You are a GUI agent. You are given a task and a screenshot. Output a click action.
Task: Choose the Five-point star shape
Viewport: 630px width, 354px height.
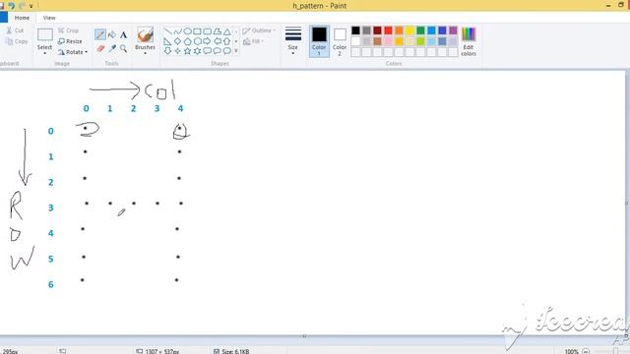click(188, 51)
